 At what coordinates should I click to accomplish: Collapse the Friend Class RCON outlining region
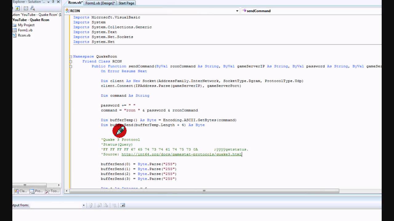point(70,61)
